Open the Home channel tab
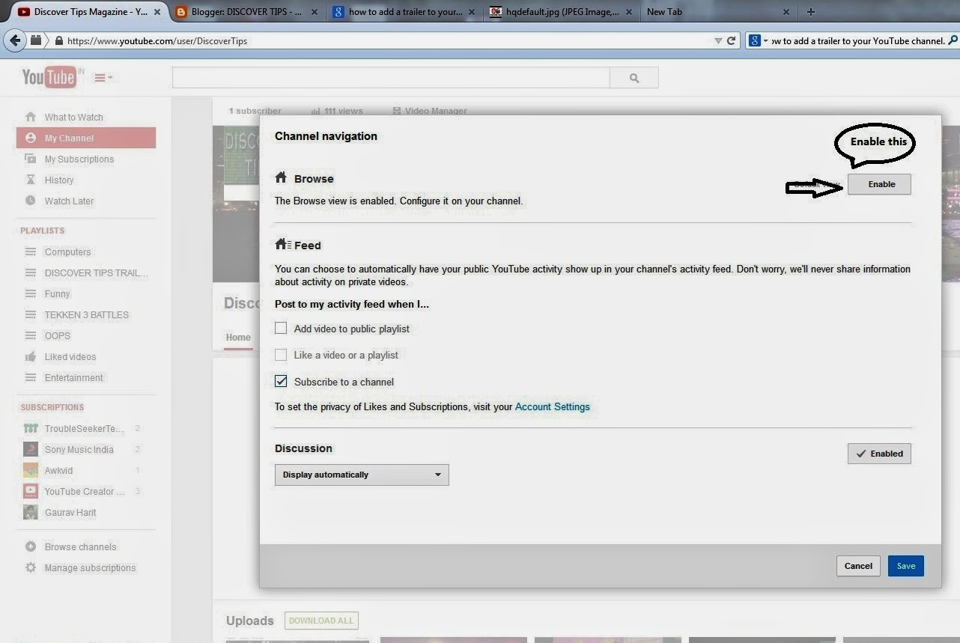The image size is (960, 643). pos(238,338)
